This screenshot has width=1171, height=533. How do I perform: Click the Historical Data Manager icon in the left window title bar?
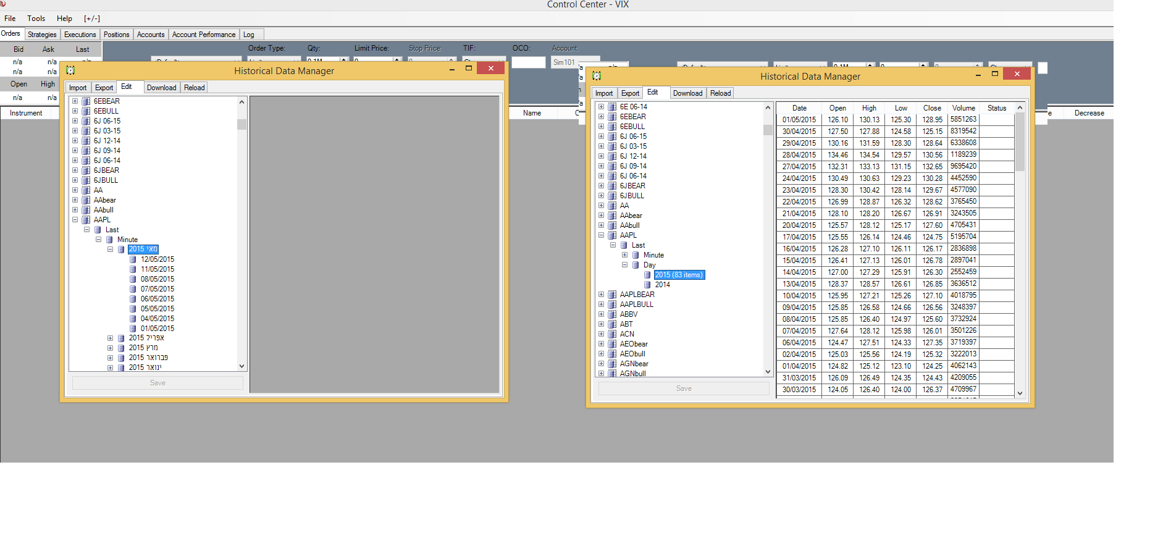(x=70, y=70)
